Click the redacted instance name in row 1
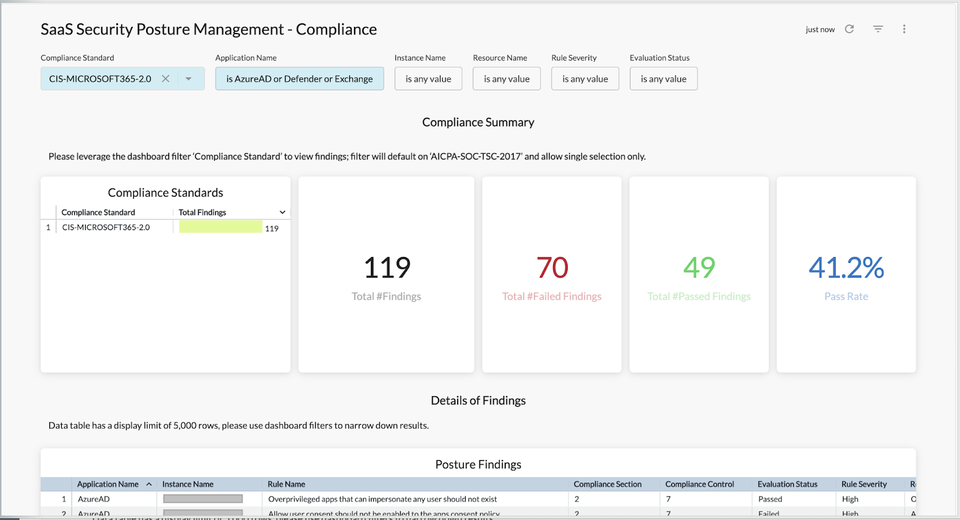Image resolution: width=960 pixels, height=520 pixels. tap(203, 499)
